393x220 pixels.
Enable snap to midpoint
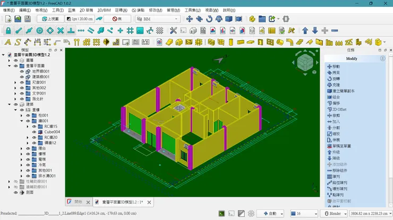[29, 31]
